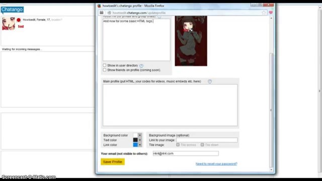This screenshot has height=181, width=322.
Task: Click the popup's vertical scrollbar thumb
Action: tap(271, 110)
